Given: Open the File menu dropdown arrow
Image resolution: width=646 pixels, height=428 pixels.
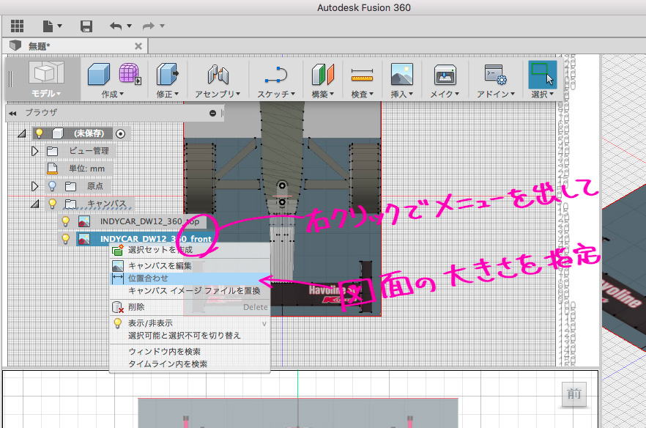Looking at the screenshot, I should point(60,26).
